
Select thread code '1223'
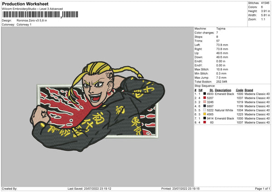240,115
